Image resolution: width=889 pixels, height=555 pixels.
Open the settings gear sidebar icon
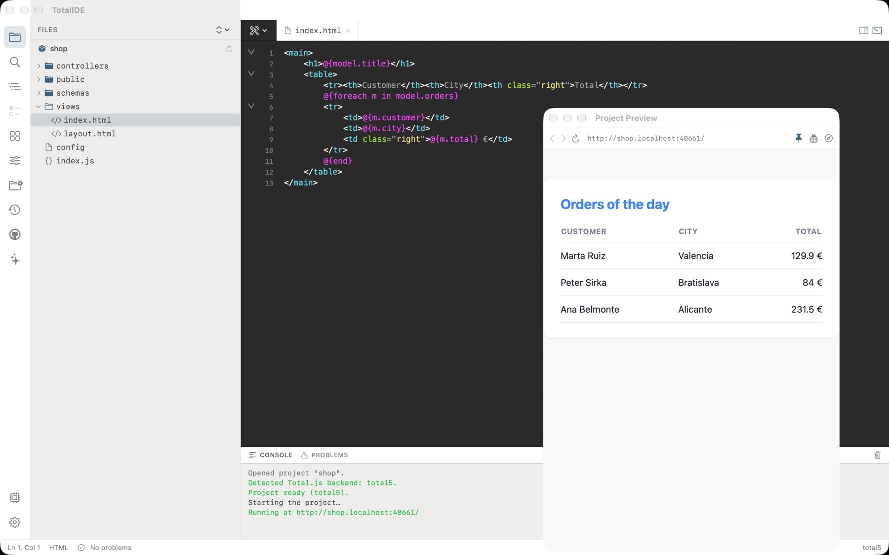[15, 522]
